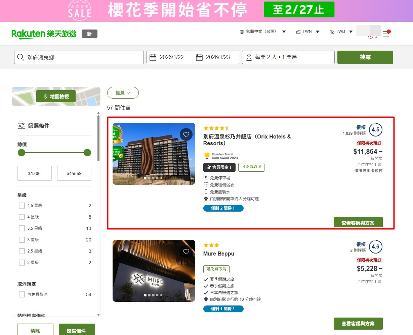Enable the 3 星級 filter checkbox
The width and height of the screenshot is (413, 335).
(22, 240)
